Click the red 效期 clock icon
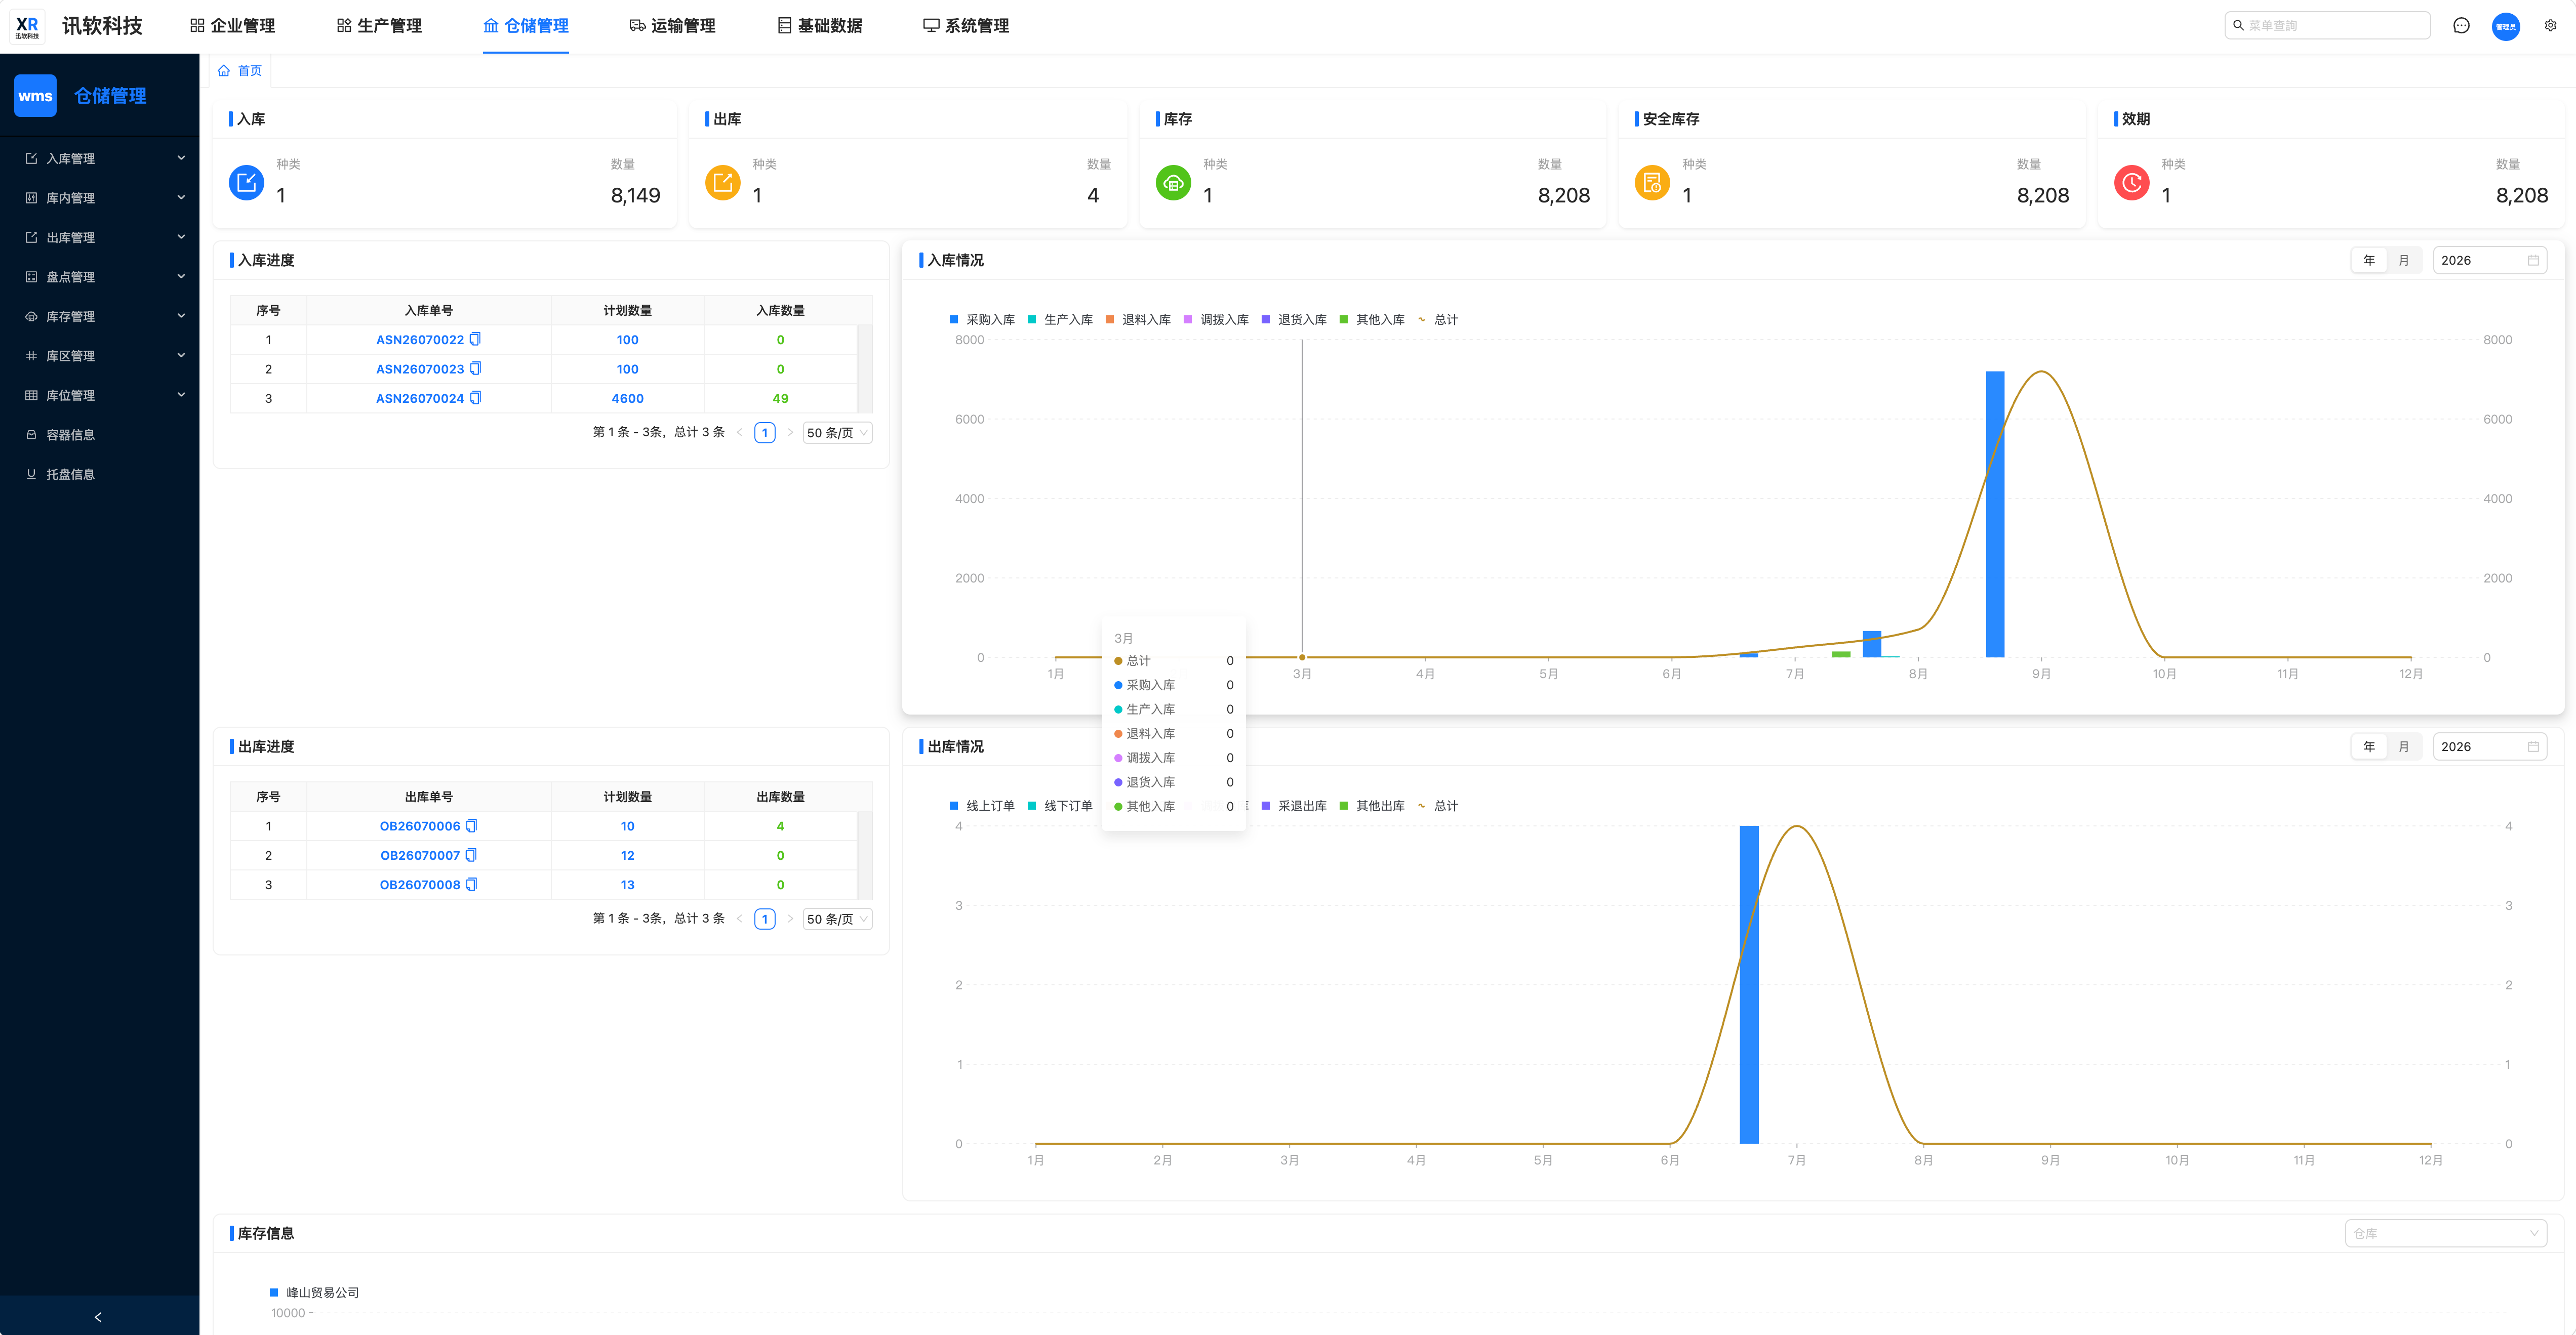 click(x=2131, y=183)
